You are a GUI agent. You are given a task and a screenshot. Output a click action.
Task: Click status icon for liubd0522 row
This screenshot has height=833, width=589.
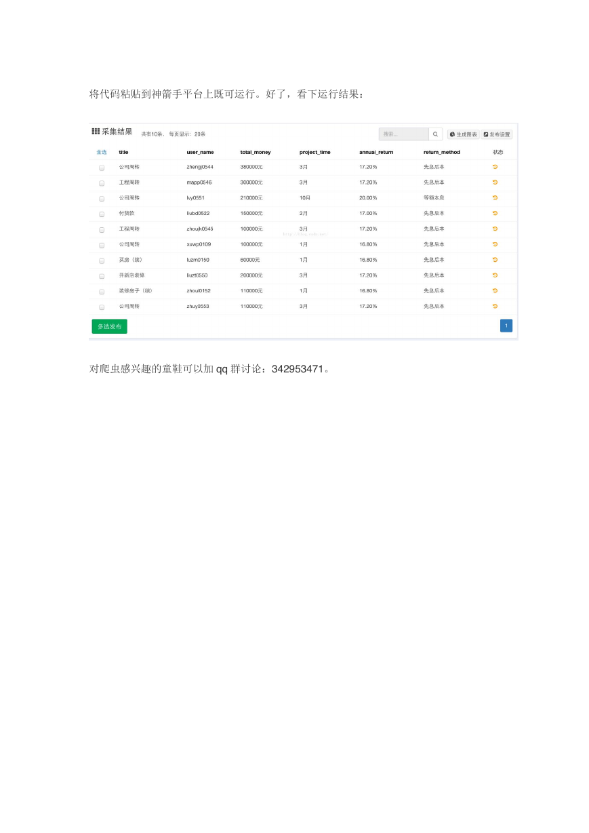point(495,213)
